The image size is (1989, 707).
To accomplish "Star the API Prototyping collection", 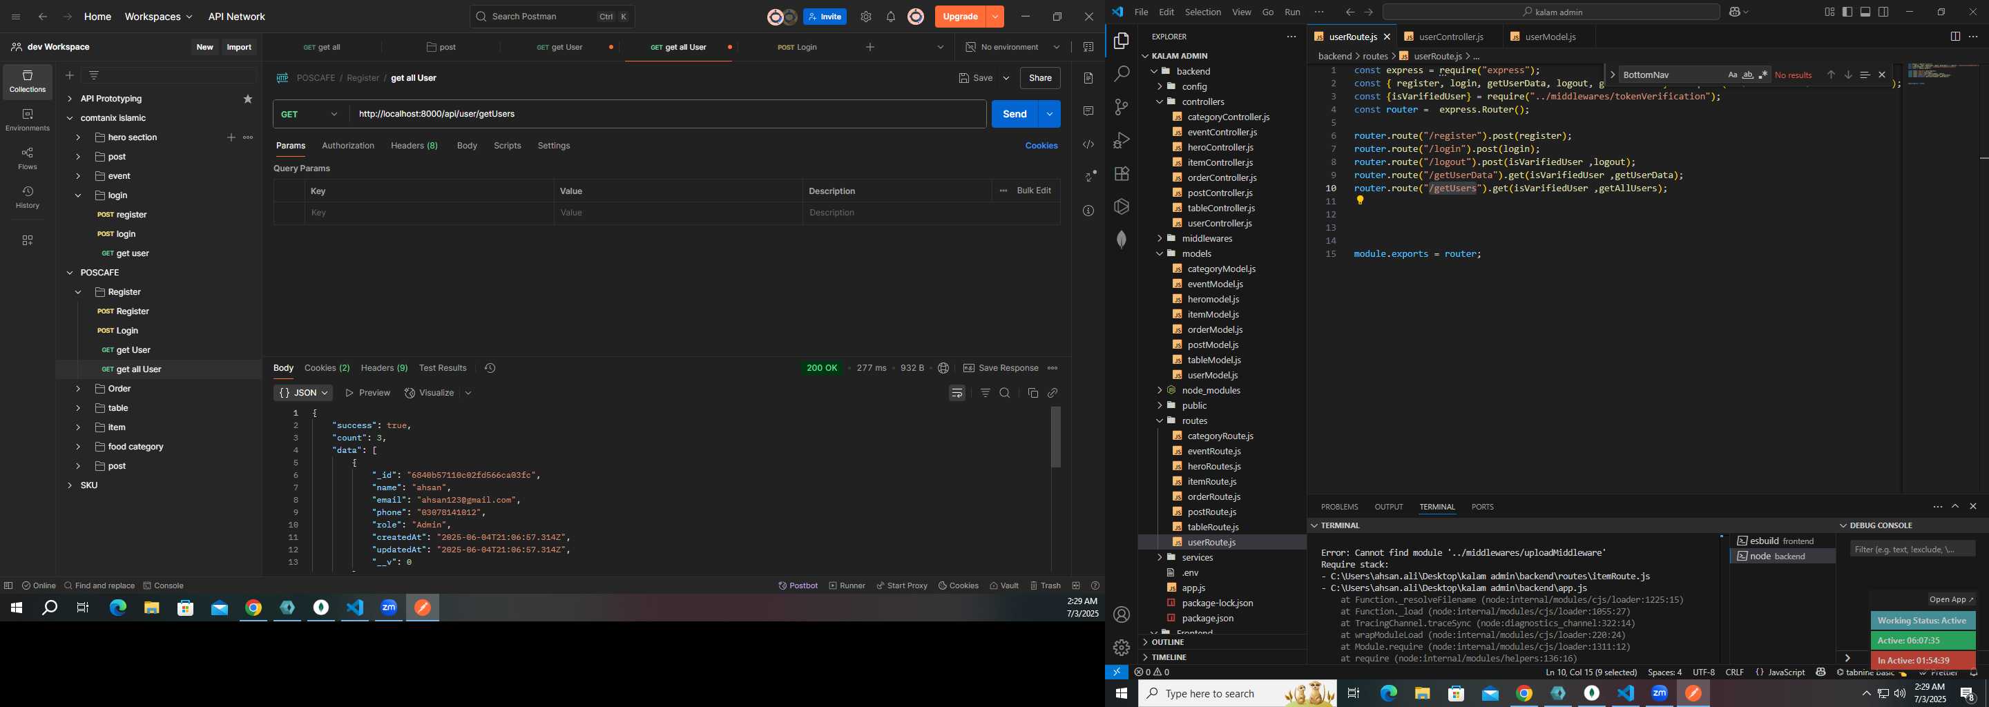I will click(x=248, y=99).
